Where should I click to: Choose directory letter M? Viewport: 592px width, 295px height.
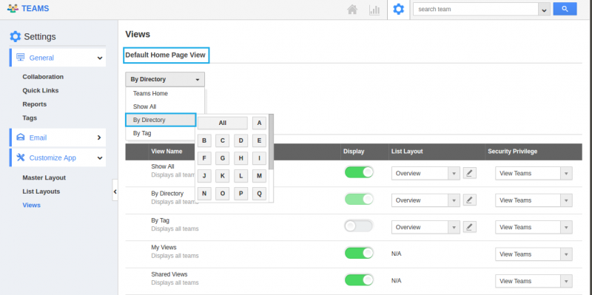(x=260, y=176)
